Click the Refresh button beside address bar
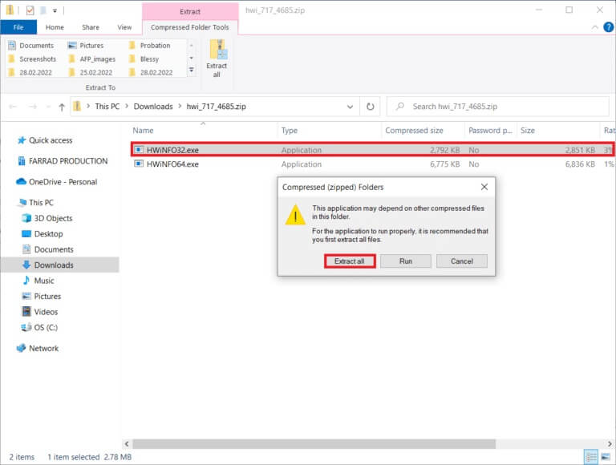The height and width of the screenshot is (465, 616). (x=370, y=107)
